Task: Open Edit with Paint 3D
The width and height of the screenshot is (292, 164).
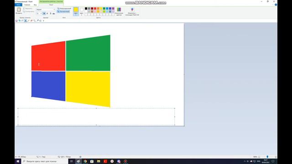Action: pyautogui.click(x=132, y=11)
